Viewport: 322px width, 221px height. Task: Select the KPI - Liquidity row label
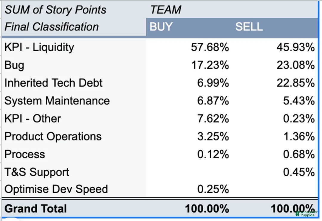point(39,47)
